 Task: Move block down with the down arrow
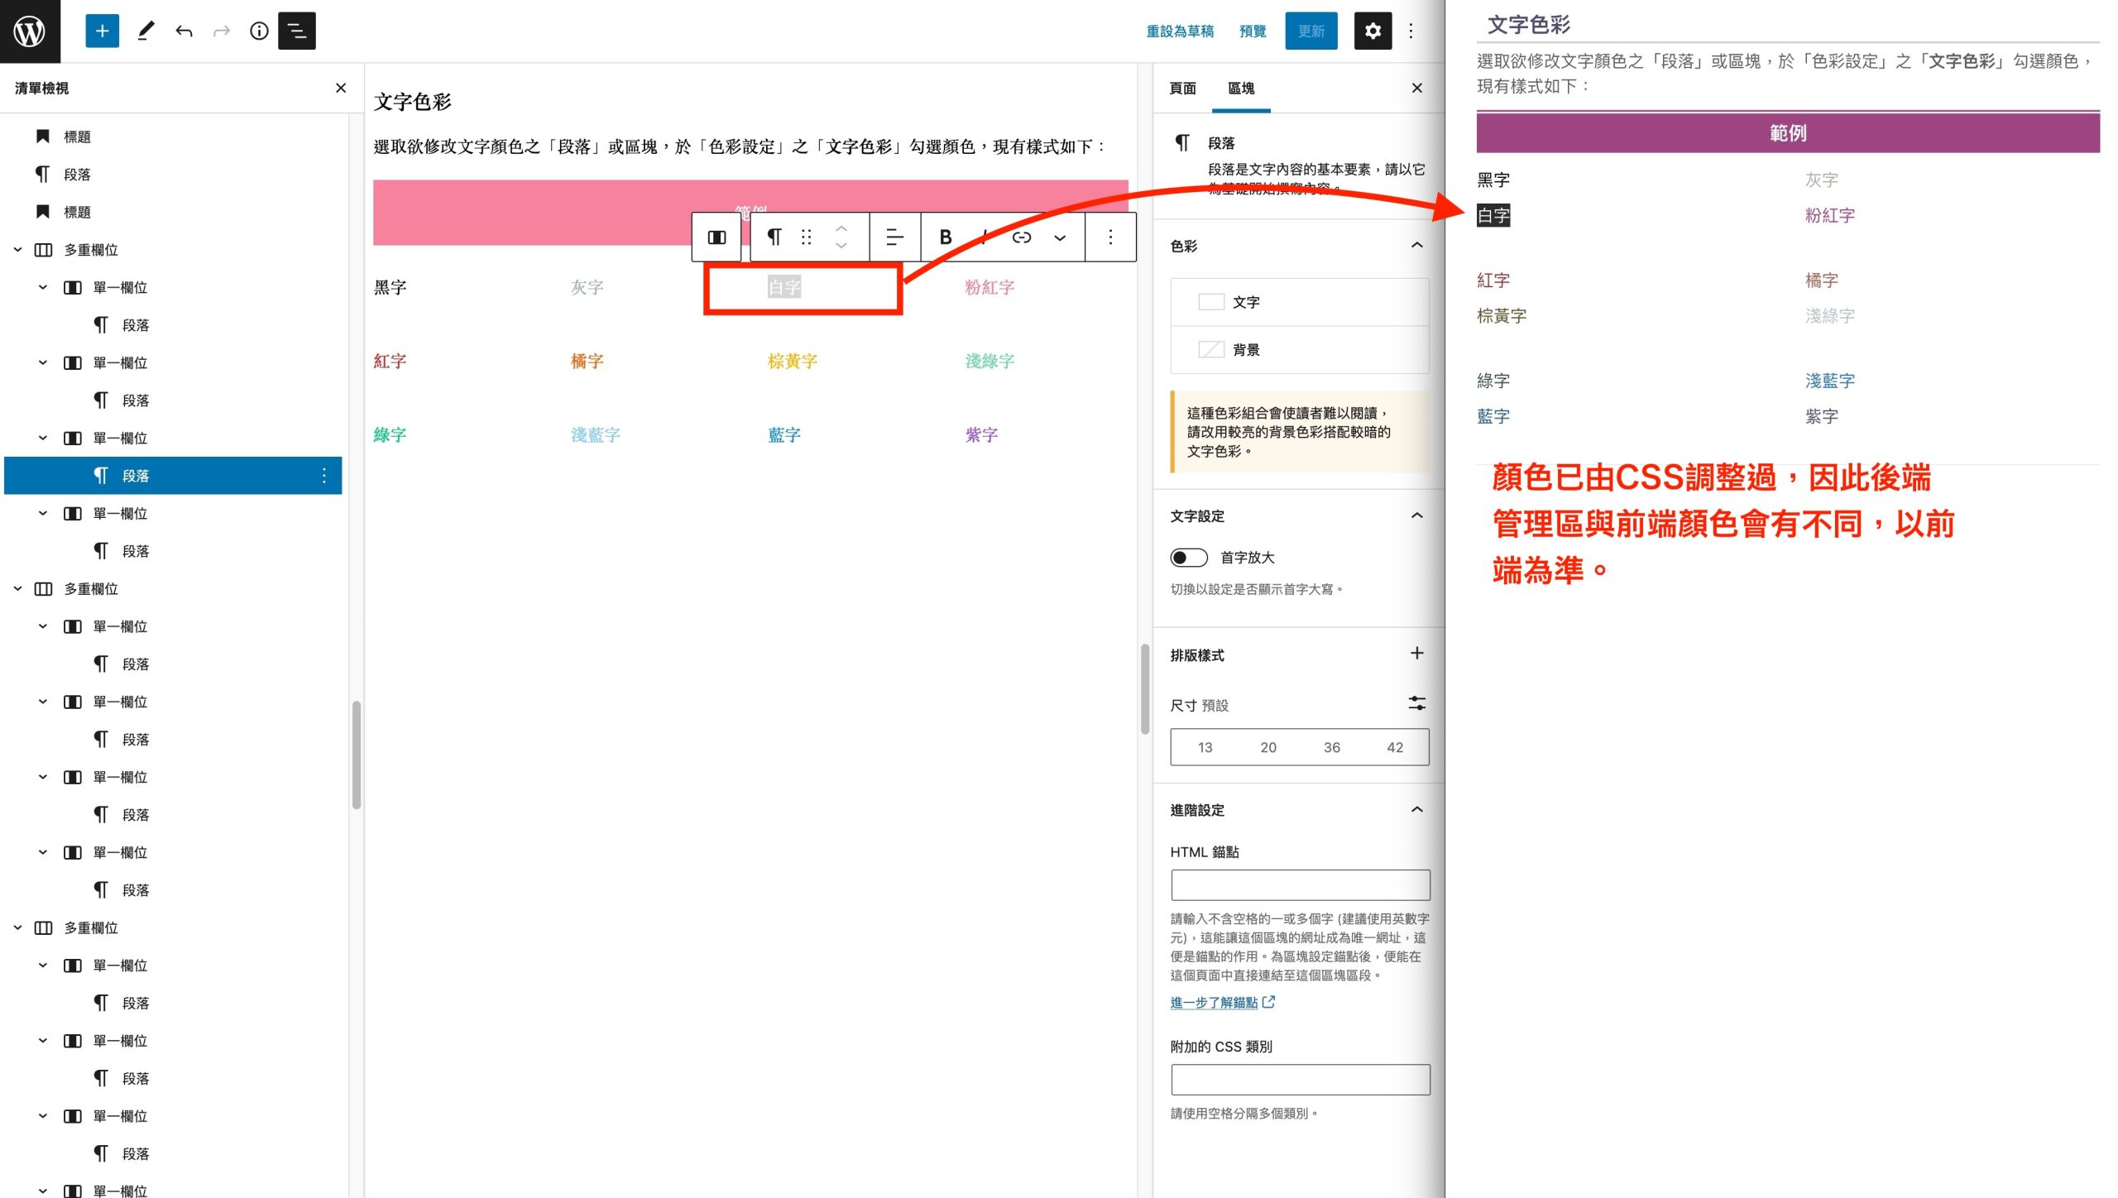(x=841, y=247)
